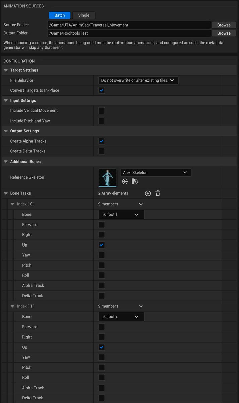Check Right for the ik_foot_r bone
The width and height of the screenshot is (239, 403).
[x=101, y=337]
